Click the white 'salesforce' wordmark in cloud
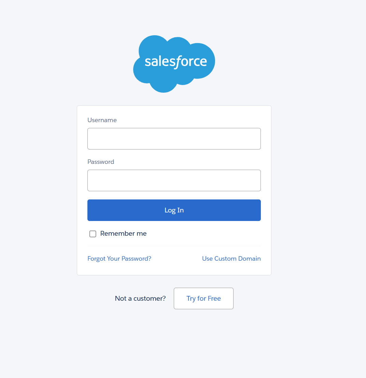Screen dimensions: 366x378 tap(176, 62)
